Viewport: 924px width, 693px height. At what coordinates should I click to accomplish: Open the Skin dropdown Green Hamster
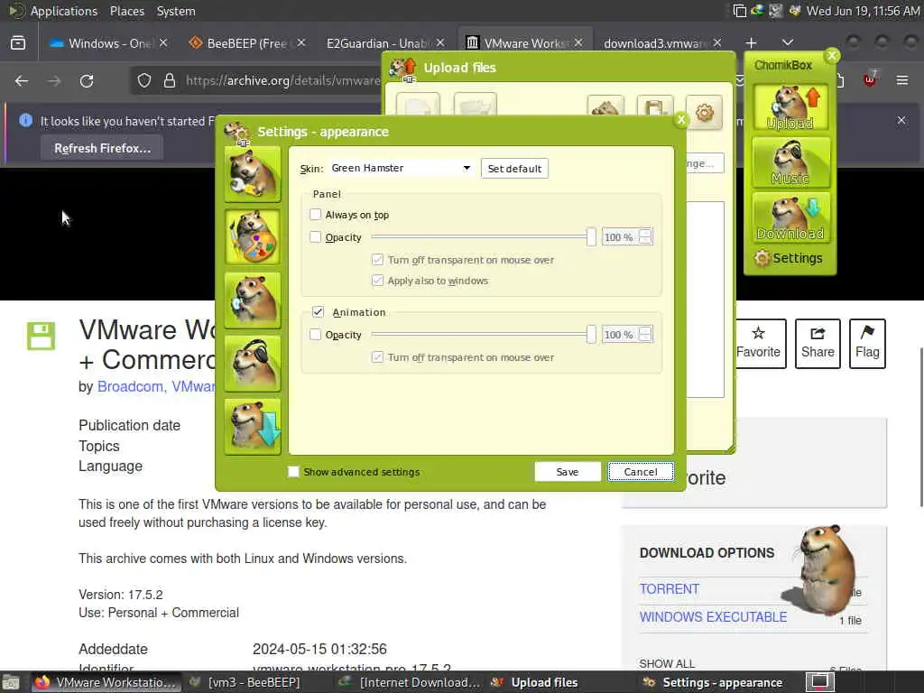[401, 168]
